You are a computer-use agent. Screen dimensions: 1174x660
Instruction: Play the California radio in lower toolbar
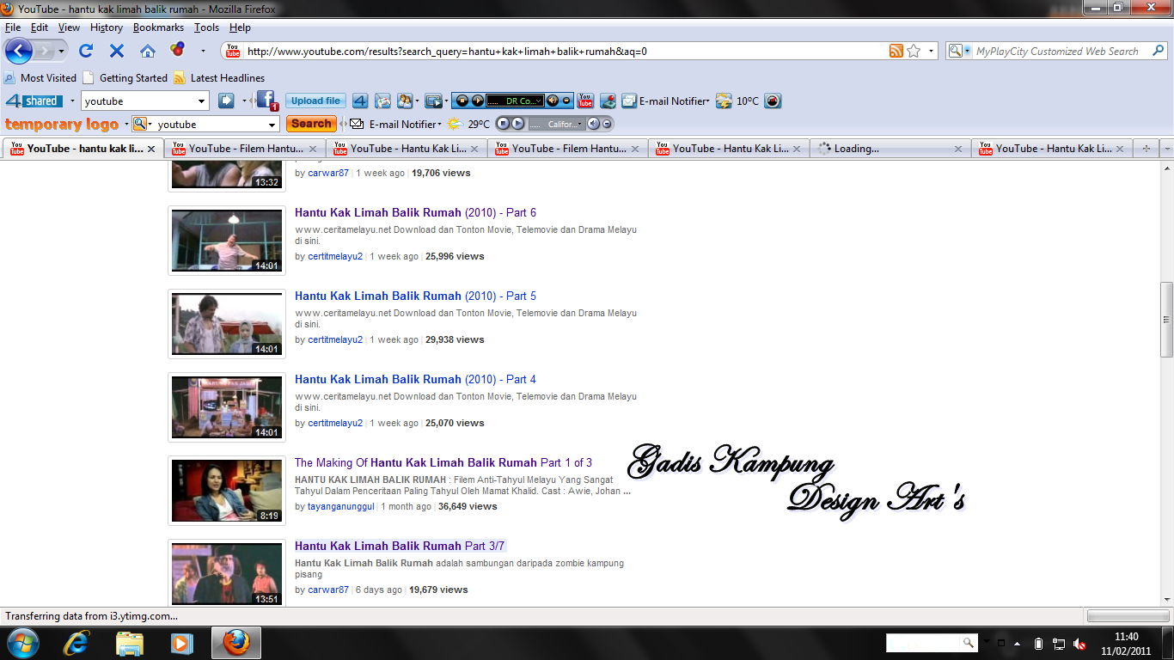pos(517,124)
